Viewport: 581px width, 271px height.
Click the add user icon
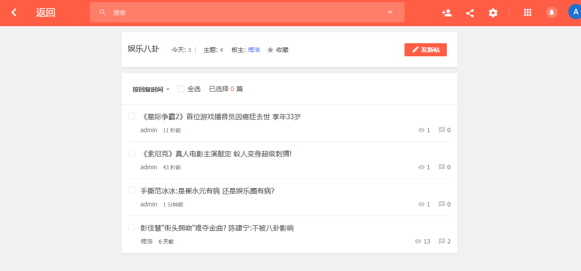(x=446, y=13)
